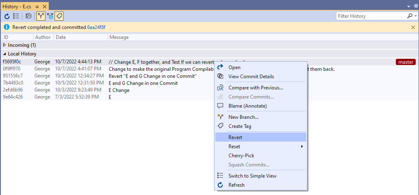Click the simple view list icon in toolbar

tap(16, 16)
